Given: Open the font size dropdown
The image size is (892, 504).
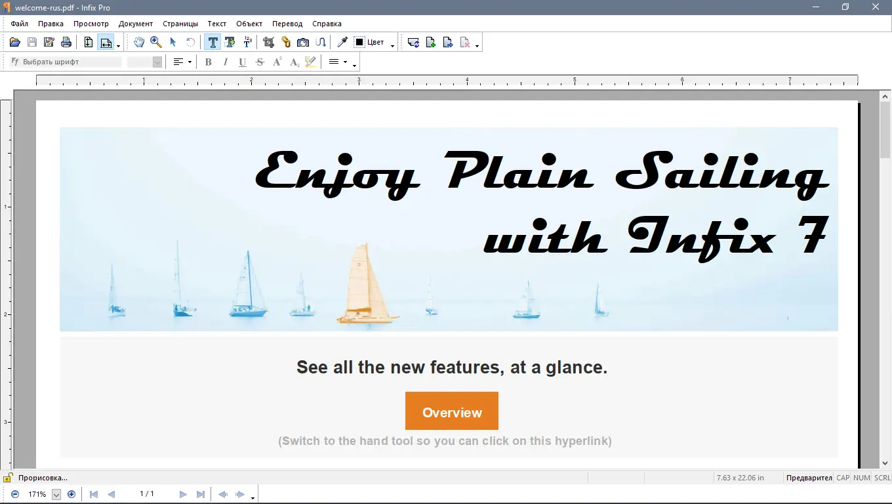Looking at the screenshot, I should 156,62.
